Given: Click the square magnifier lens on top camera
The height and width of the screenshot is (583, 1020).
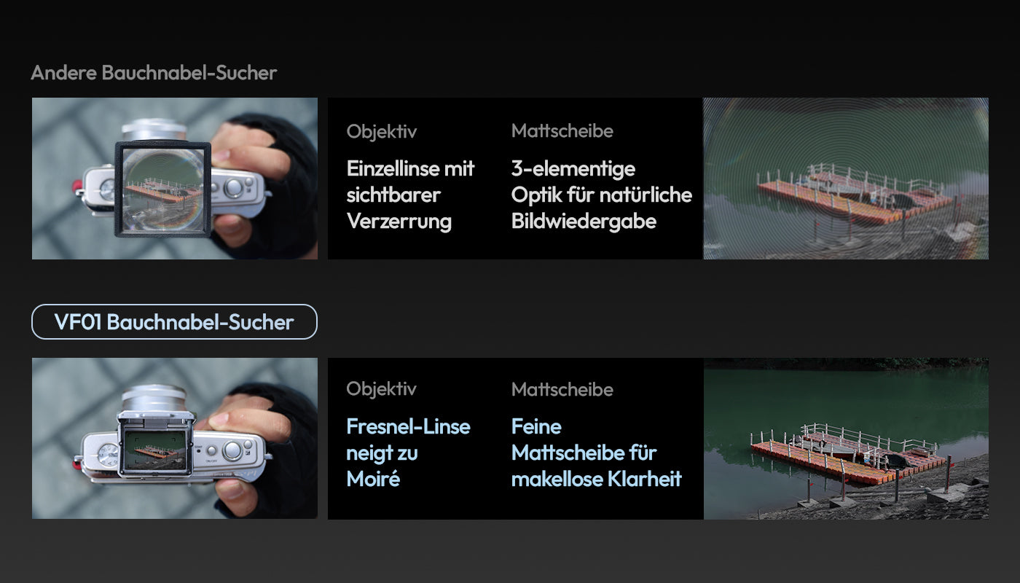Looking at the screenshot, I should tap(163, 189).
